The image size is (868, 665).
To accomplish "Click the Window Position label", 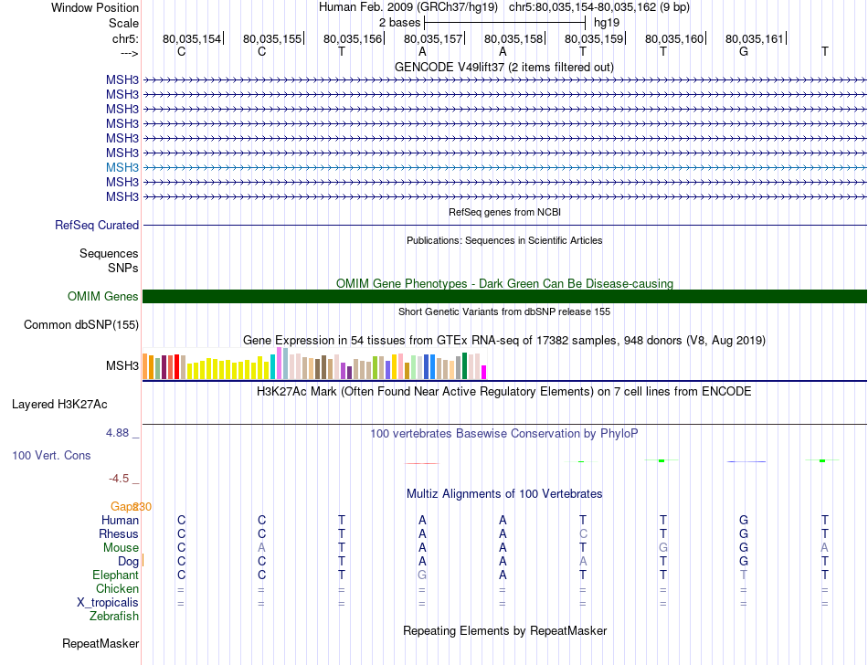I will point(95,7).
